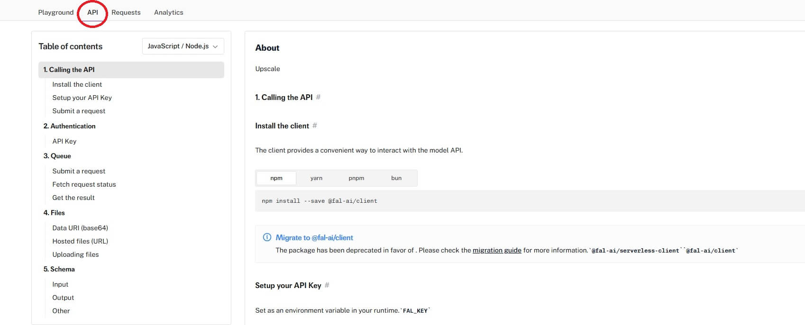Navigate to Data URI (base64) section
This screenshot has width=805, height=325.
click(x=80, y=228)
